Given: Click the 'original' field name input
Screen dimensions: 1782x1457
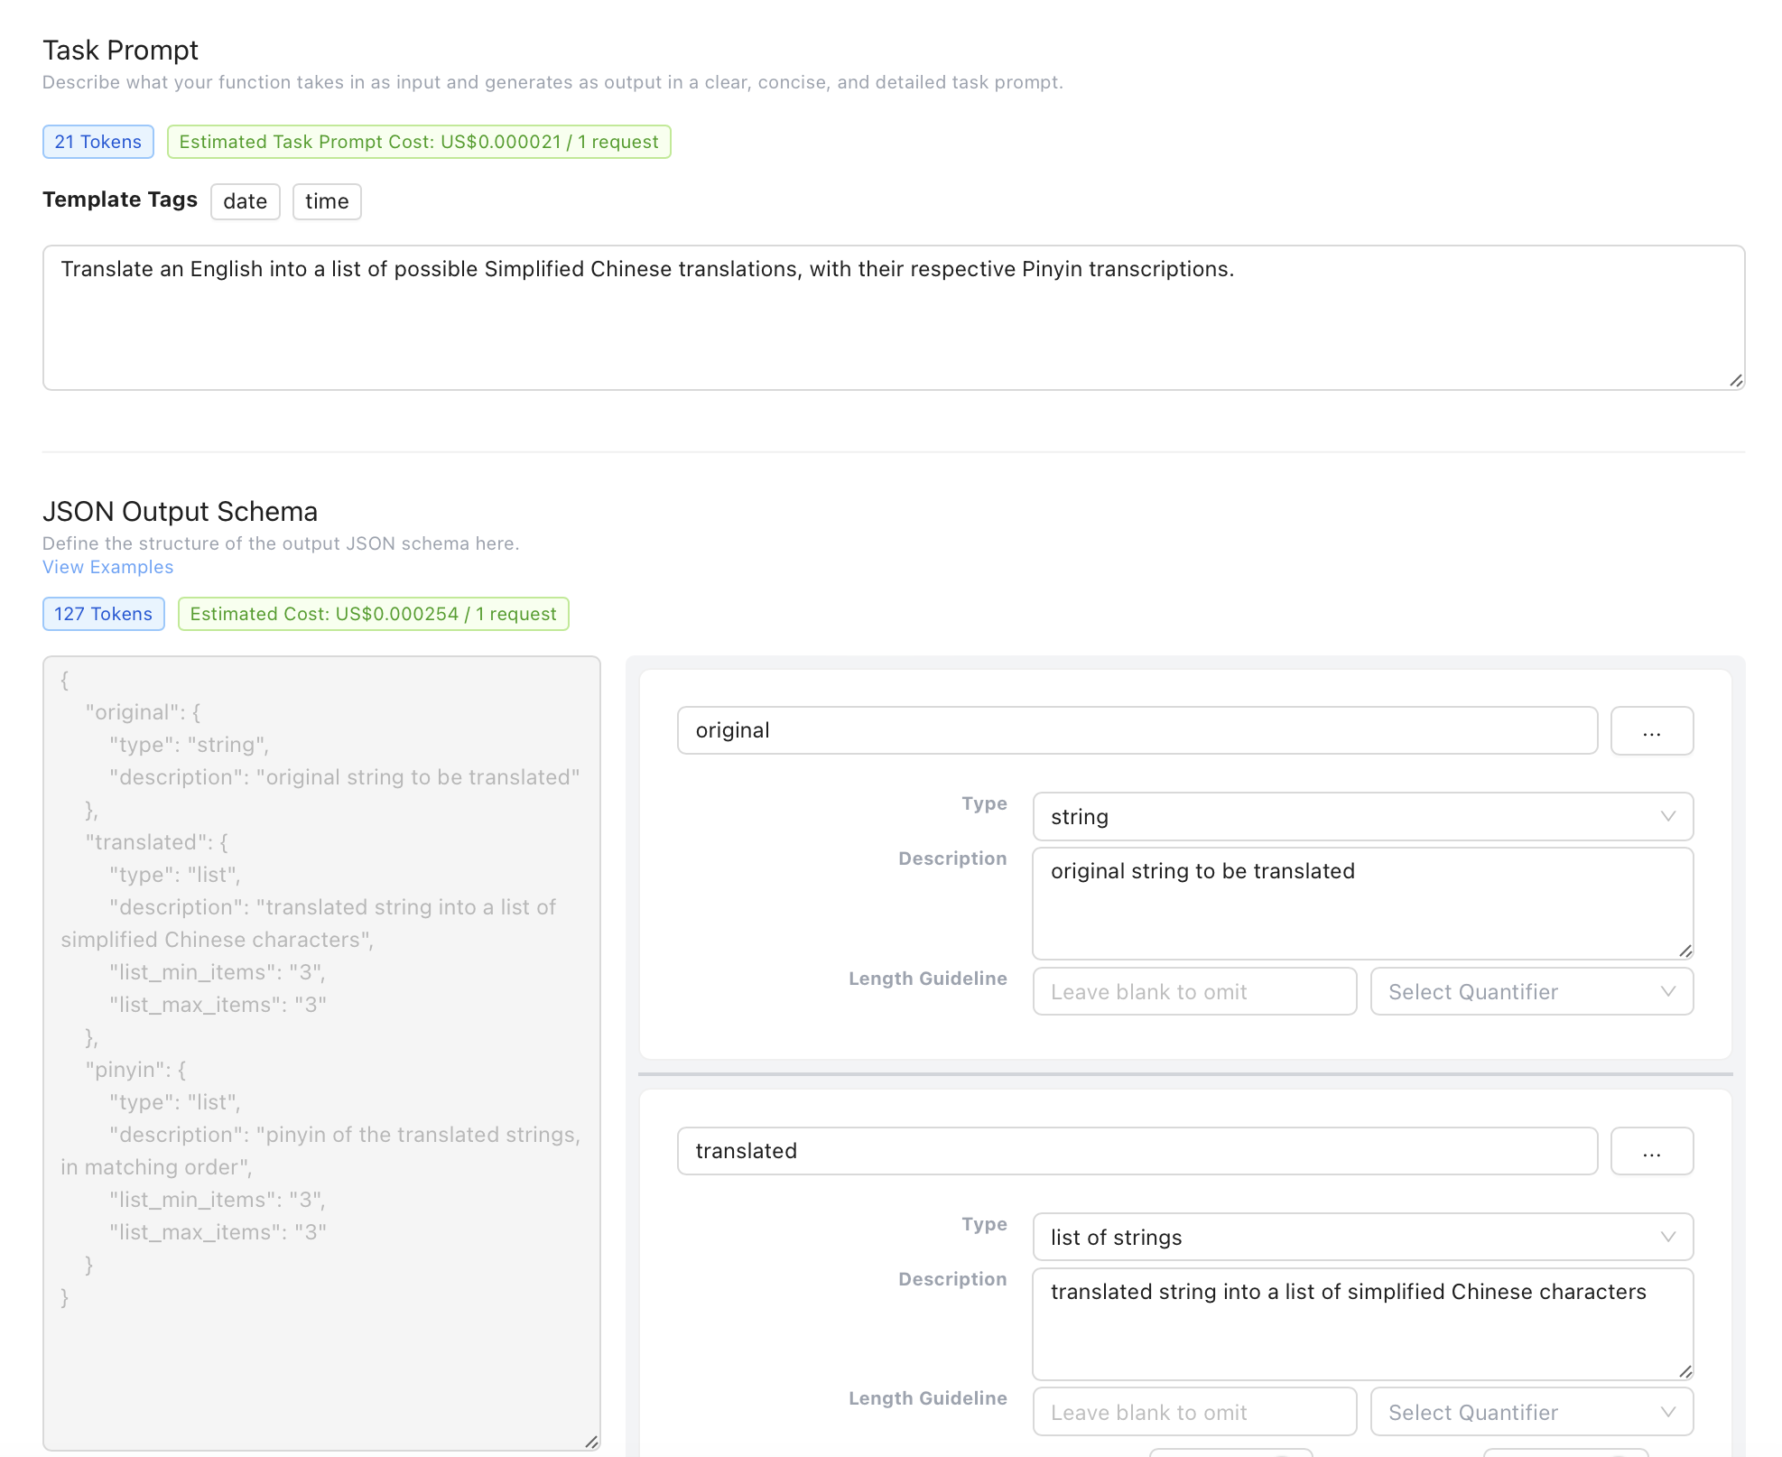Looking at the screenshot, I should pyautogui.click(x=1137, y=730).
